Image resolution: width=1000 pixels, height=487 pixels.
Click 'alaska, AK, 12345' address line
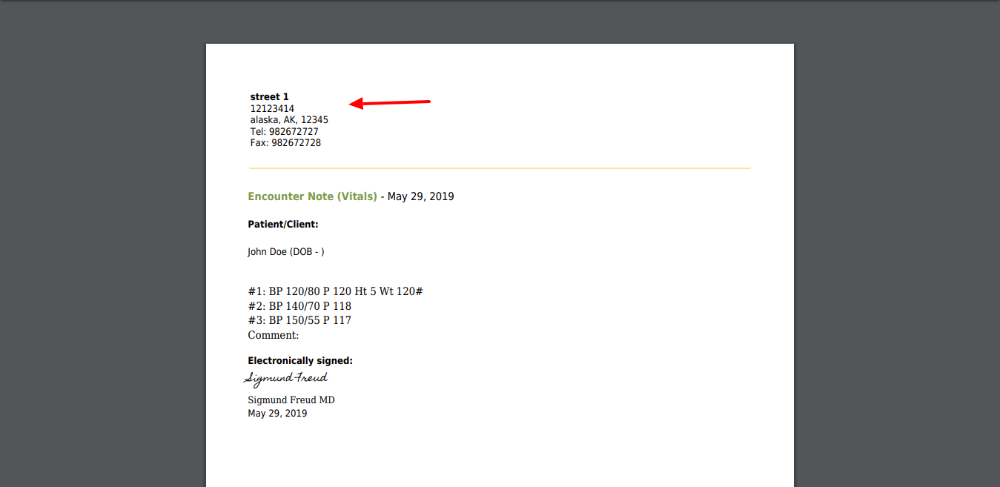289,120
